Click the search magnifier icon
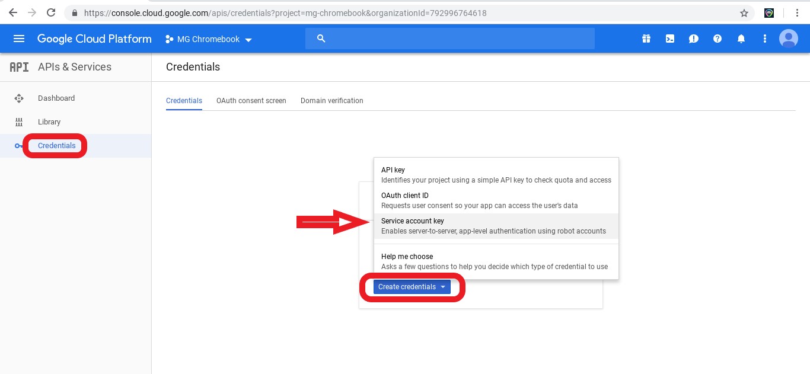Screen dimensions: 810x374 tap(321, 39)
